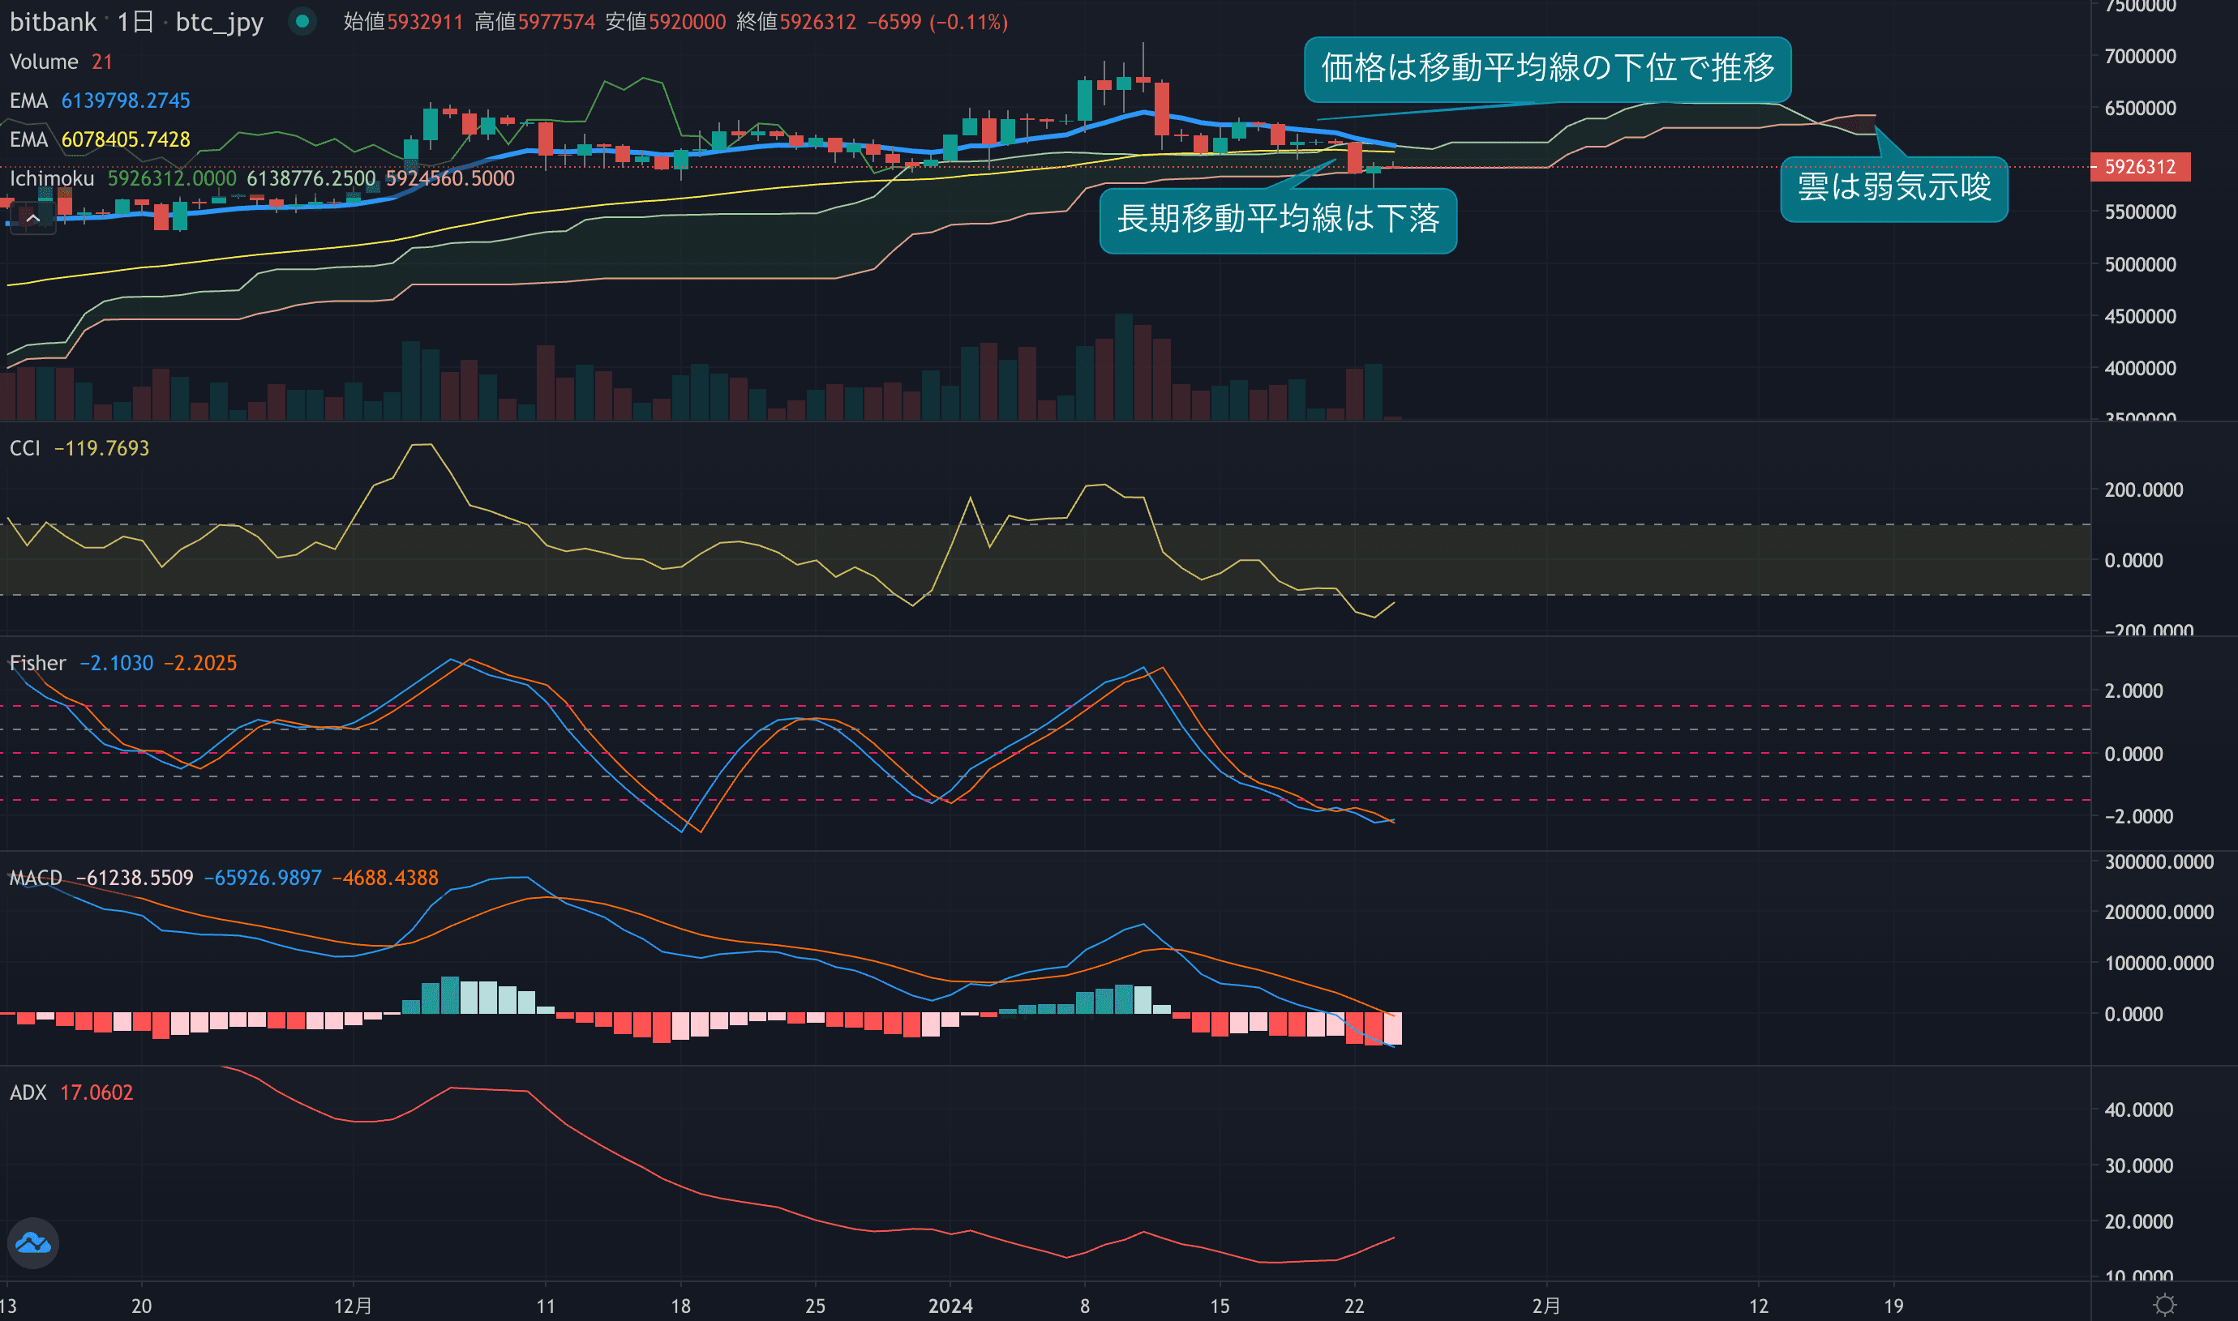This screenshot has width=2238, height=1321.
Task: Click the bitbank exchange name
Action: point(53,21)
